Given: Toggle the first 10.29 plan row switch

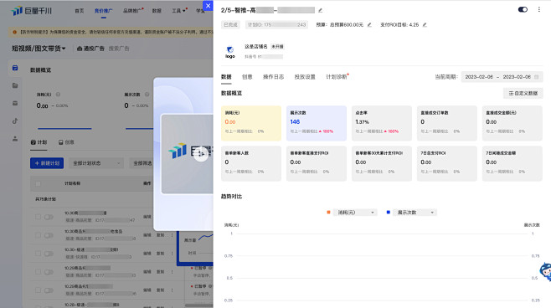Looking at the screenshot, I should [x=49, y=272].
